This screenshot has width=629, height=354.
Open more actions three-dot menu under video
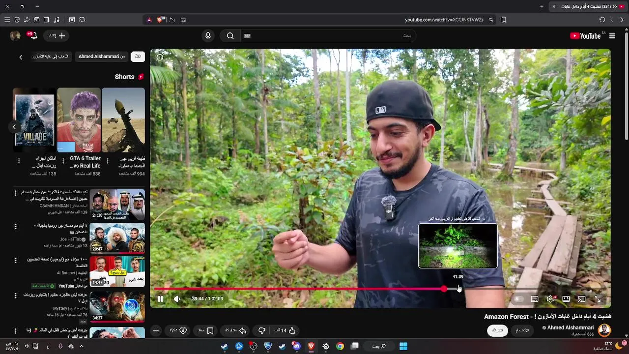pos(156,330)
